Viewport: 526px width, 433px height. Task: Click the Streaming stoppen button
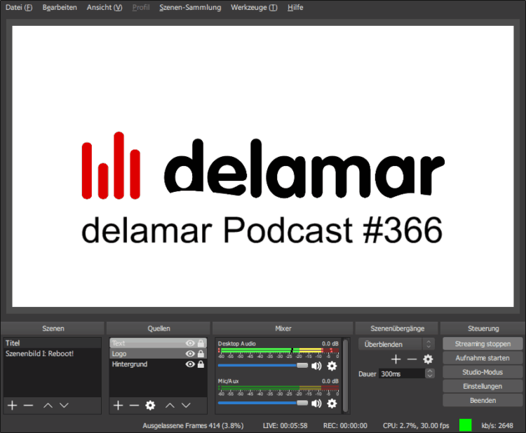click(483, 344)
